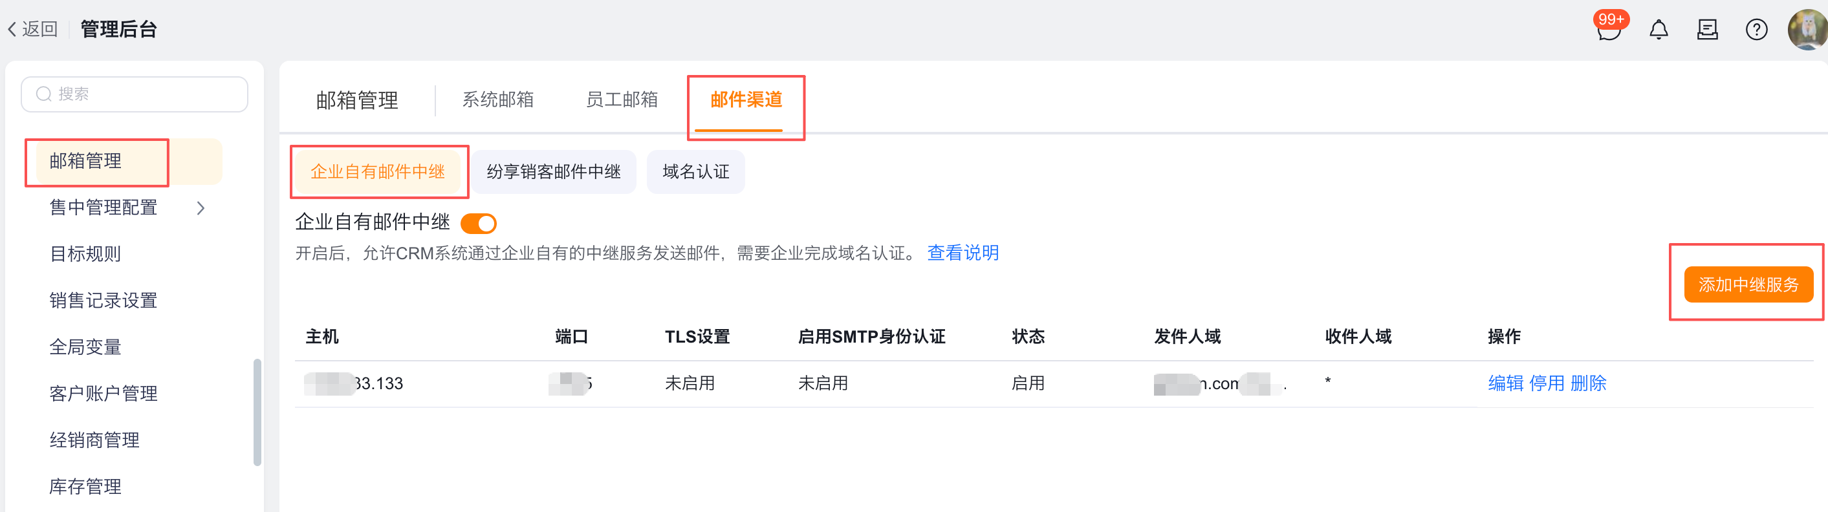Click the back arrow labeled 返回
This screenshot has width=1828, height=512.
pyautogui.click(x=32, y=29)
